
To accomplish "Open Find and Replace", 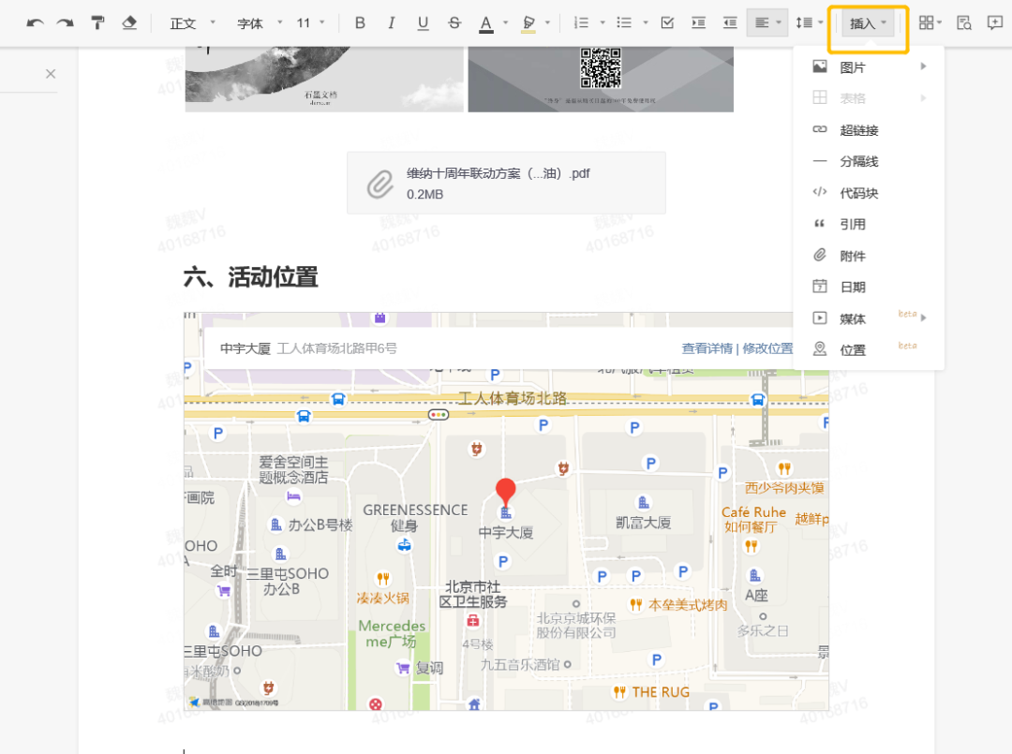I will [963, 22].
